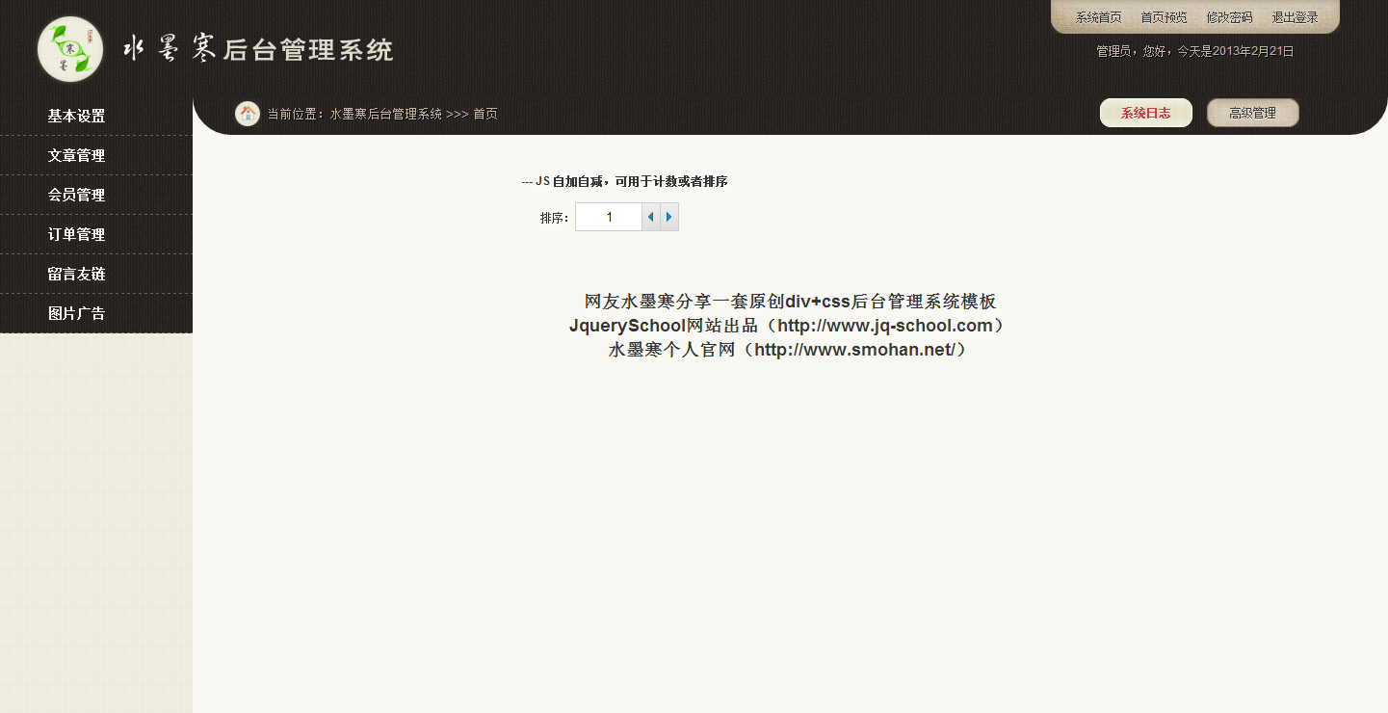This screenshot has width=1388, height=713.
Task: Click the round green leaf logo
Action: [x=69, y=49]
